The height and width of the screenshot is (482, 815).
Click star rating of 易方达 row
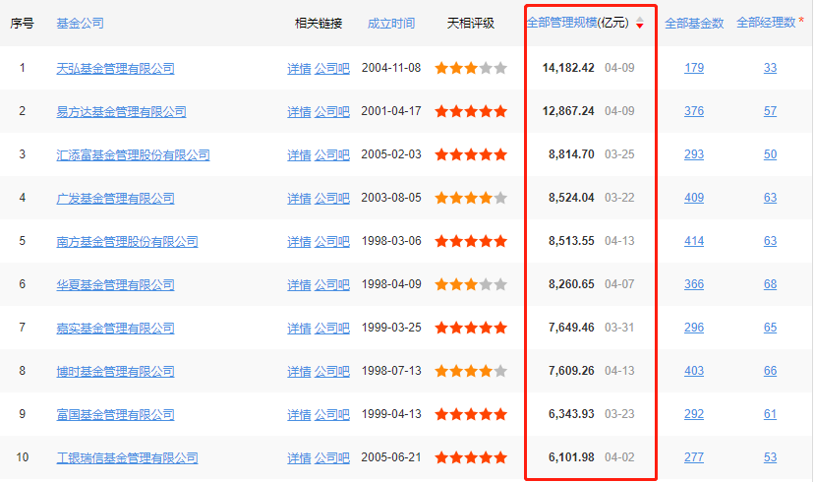(x=471, y=111)
